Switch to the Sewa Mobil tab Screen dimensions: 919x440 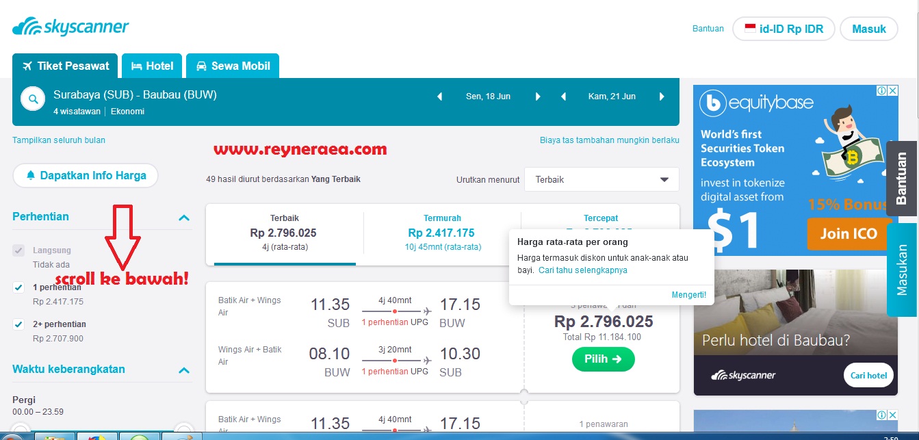click(x=233, y=66)
